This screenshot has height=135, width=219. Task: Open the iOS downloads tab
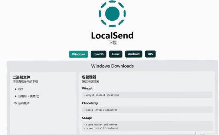click(150, 54)
